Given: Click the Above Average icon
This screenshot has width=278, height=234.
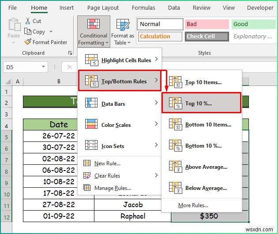Looking at the screenshot, I should 175,167.
